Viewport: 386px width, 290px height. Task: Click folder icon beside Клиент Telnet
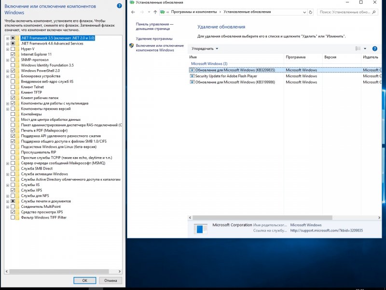(x=17, y=87)
